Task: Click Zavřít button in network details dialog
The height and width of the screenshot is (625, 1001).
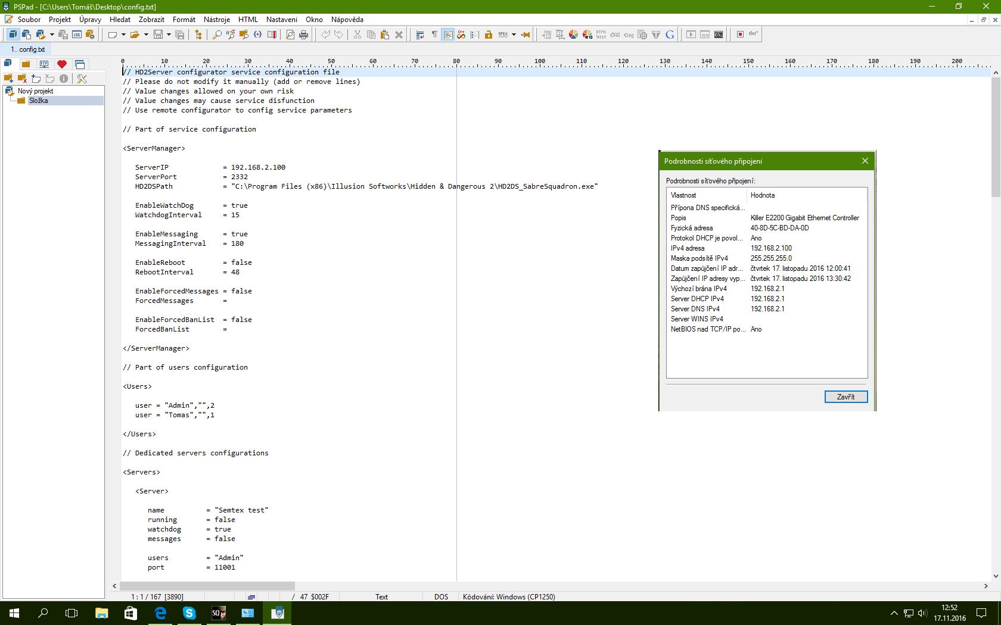Action: click(845, 396)
